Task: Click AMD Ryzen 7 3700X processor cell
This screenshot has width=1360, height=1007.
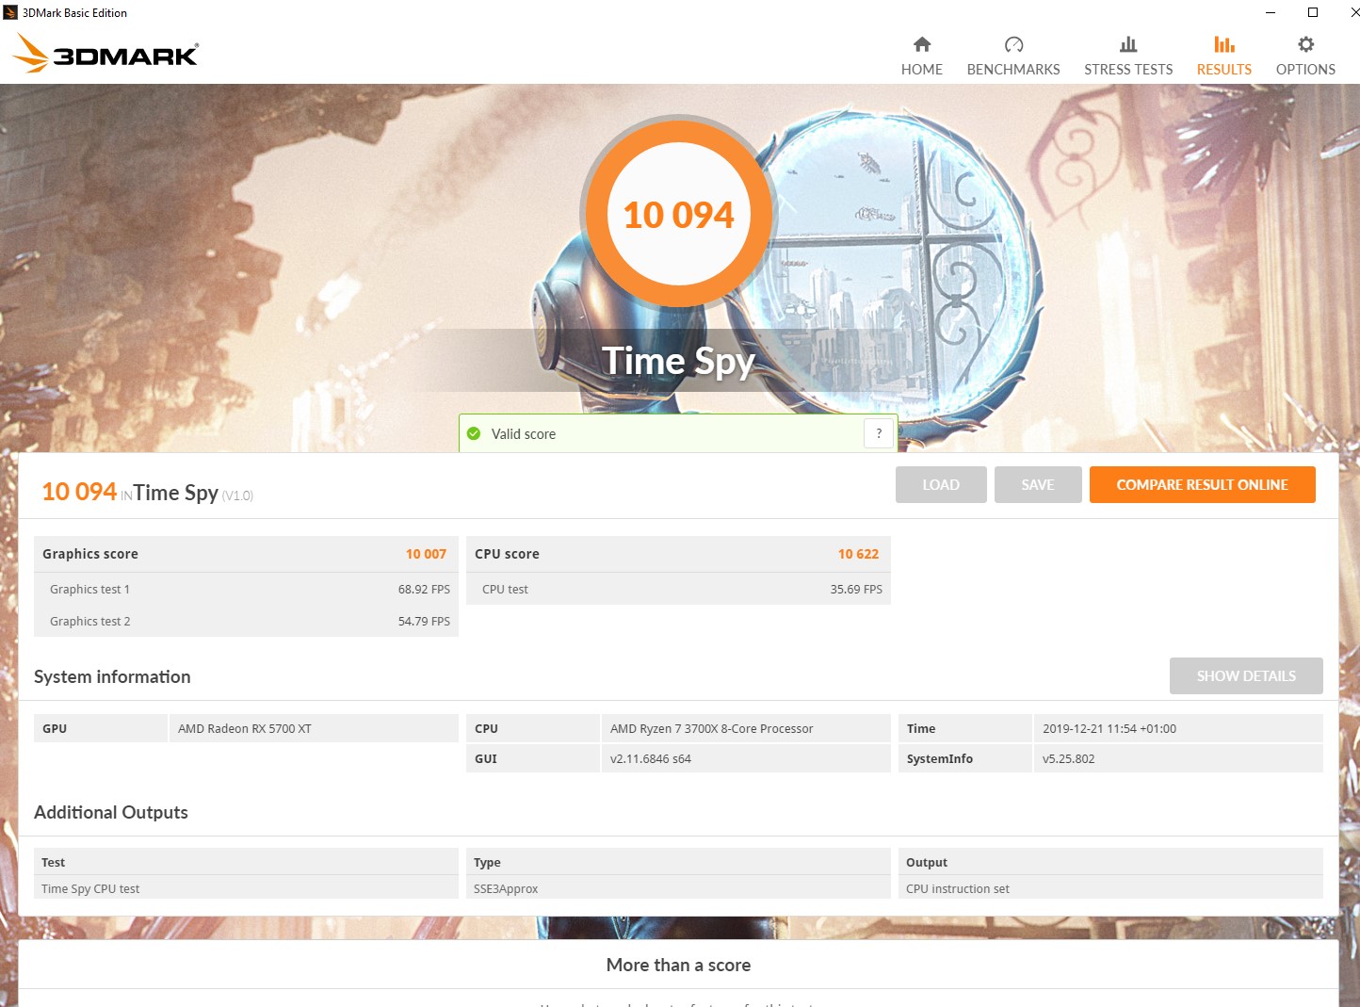Action: 746,728
